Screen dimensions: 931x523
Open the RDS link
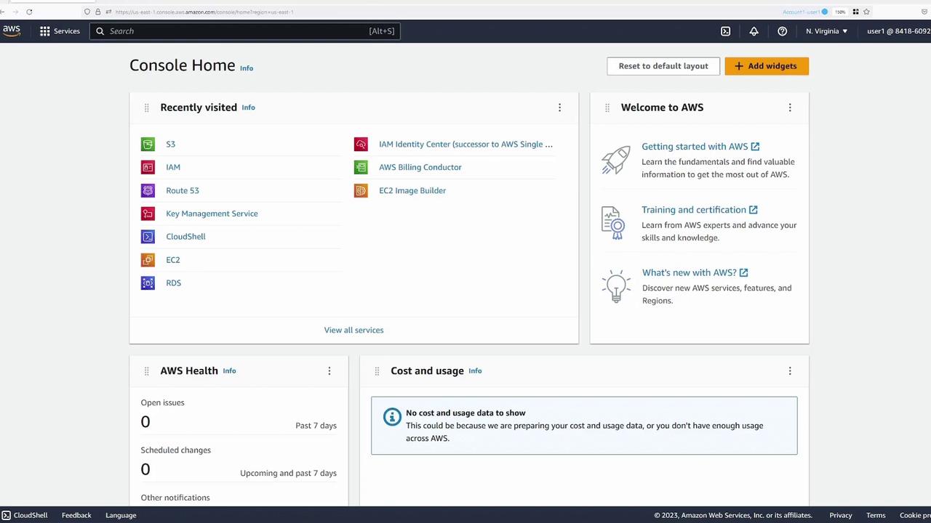tap(173, 283)
